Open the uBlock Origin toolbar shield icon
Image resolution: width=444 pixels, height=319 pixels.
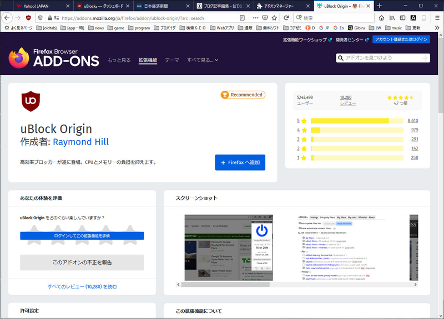coord(28,18)
